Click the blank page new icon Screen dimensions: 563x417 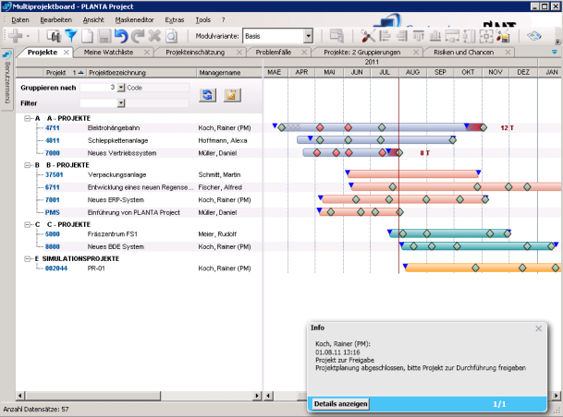point(88,36)
